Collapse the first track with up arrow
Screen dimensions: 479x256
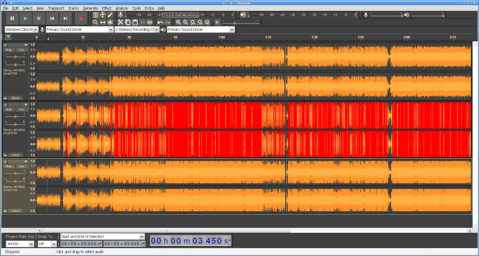5,98
